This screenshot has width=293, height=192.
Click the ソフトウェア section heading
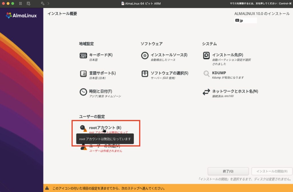pyautogui.click(x=152, y=44)
